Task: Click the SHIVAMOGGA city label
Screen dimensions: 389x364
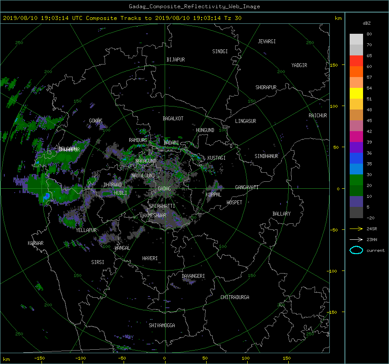Action: coord(162,325)
